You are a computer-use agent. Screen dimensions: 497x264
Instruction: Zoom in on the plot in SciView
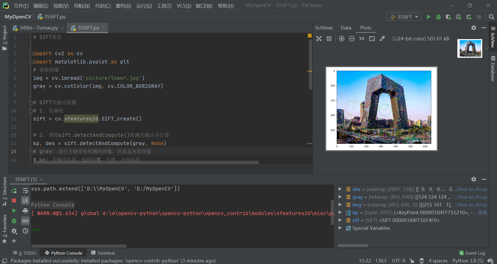(x=341, y=38)
